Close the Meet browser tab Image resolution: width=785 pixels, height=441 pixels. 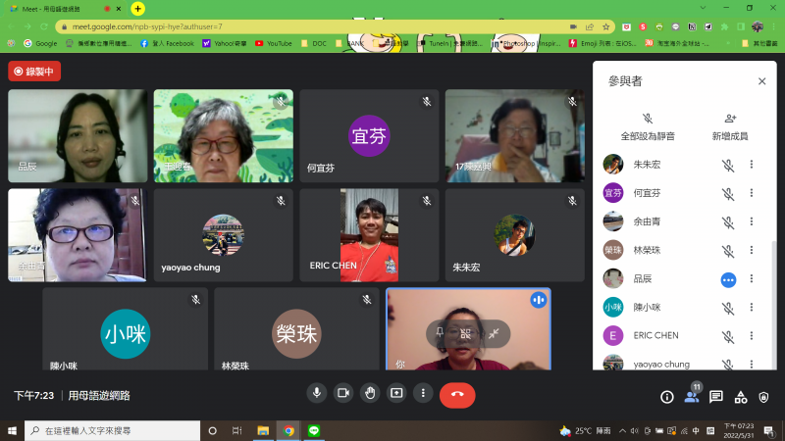[119, 9]
